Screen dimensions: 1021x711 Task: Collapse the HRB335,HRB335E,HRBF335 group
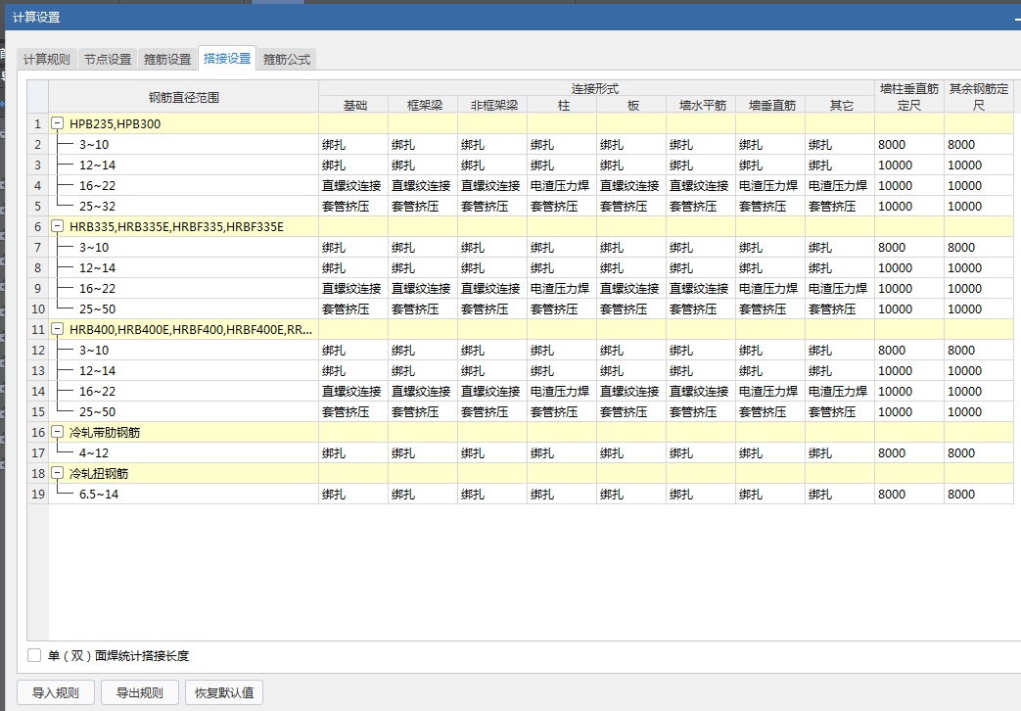(58, 227)
